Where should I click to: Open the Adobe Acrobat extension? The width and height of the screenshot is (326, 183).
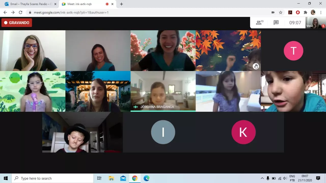[290, 12]
